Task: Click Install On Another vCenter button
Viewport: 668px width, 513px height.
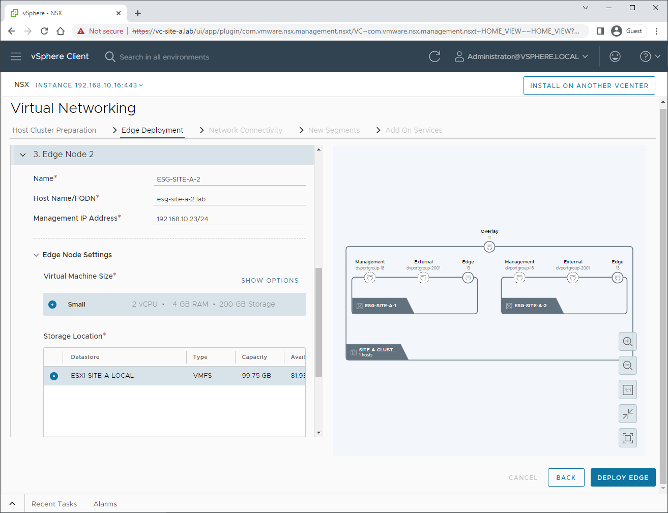Action: 589,85
